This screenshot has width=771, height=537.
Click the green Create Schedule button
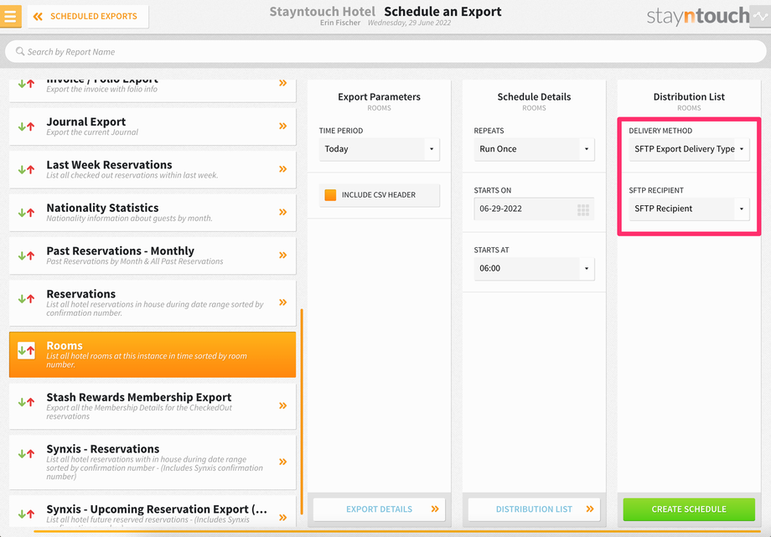point(689,509)
